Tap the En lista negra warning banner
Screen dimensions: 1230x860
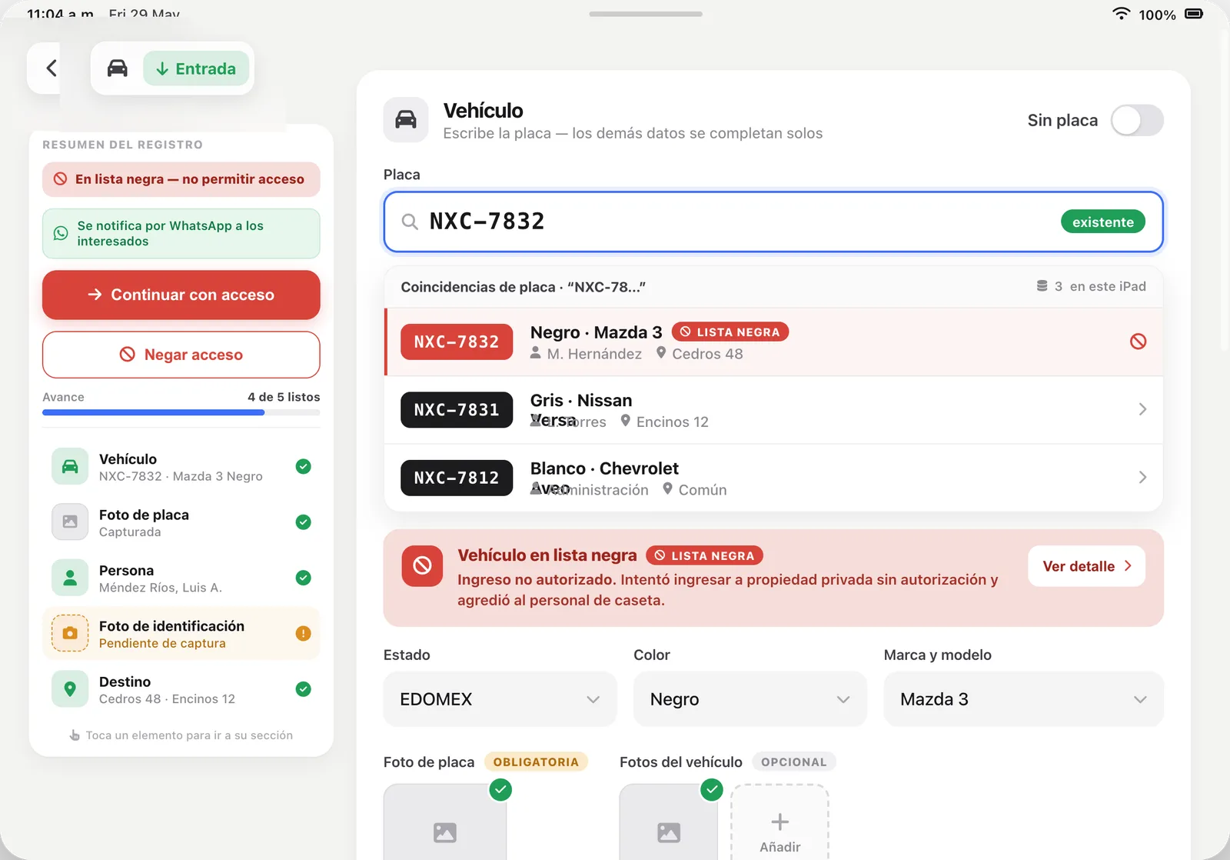coord(181,179)
